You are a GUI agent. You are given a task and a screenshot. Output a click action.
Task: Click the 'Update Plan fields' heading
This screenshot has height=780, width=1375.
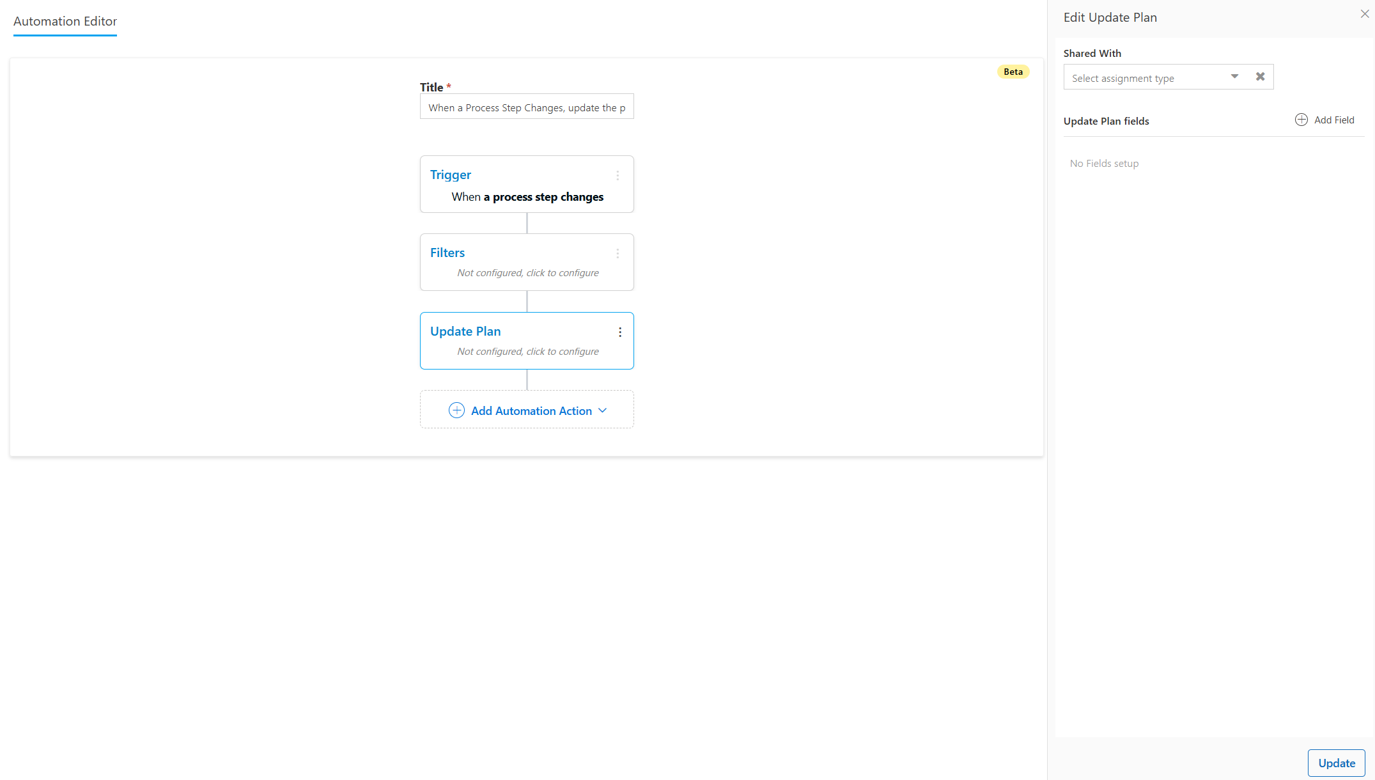(x=1106, y=121)
